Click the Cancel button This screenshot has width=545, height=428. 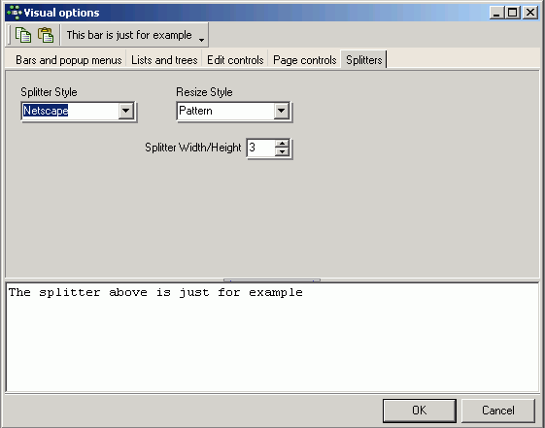pyautogui.click(x=497, y=411)
